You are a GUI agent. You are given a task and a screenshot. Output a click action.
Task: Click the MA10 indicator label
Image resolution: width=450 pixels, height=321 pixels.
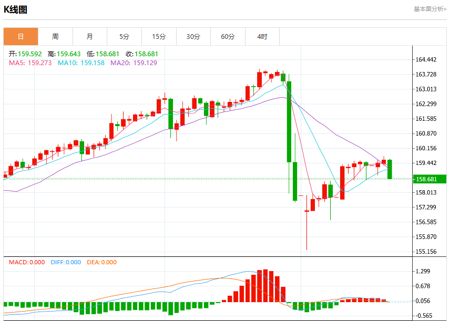coord(81,63)
